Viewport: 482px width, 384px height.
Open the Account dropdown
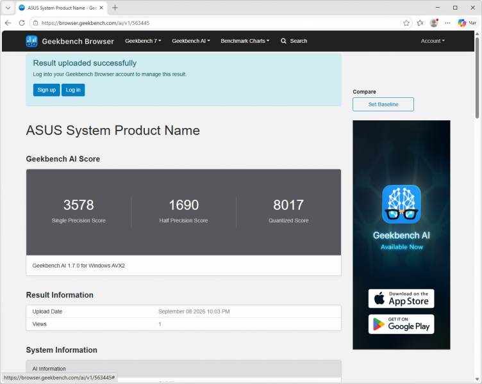(x=433, y=41)
